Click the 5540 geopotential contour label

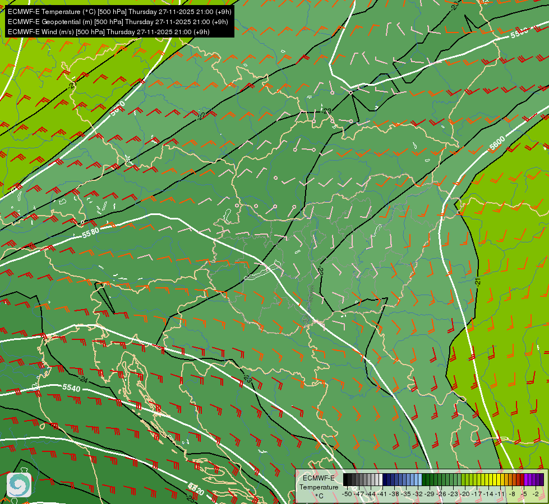pyautogui.click(x=71, y=388)
